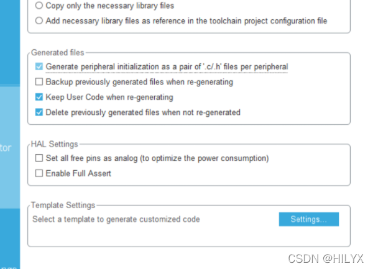Enable Set all free pins as analog
This screenshot has height=269, width=373.
click(x=40, y=158)
